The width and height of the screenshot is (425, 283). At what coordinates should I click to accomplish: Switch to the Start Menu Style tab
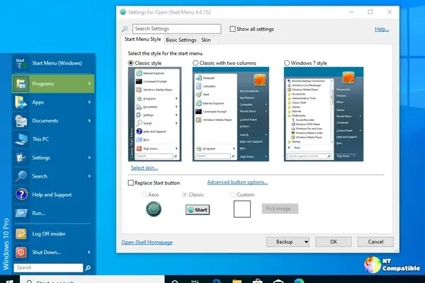pos(142,40)
